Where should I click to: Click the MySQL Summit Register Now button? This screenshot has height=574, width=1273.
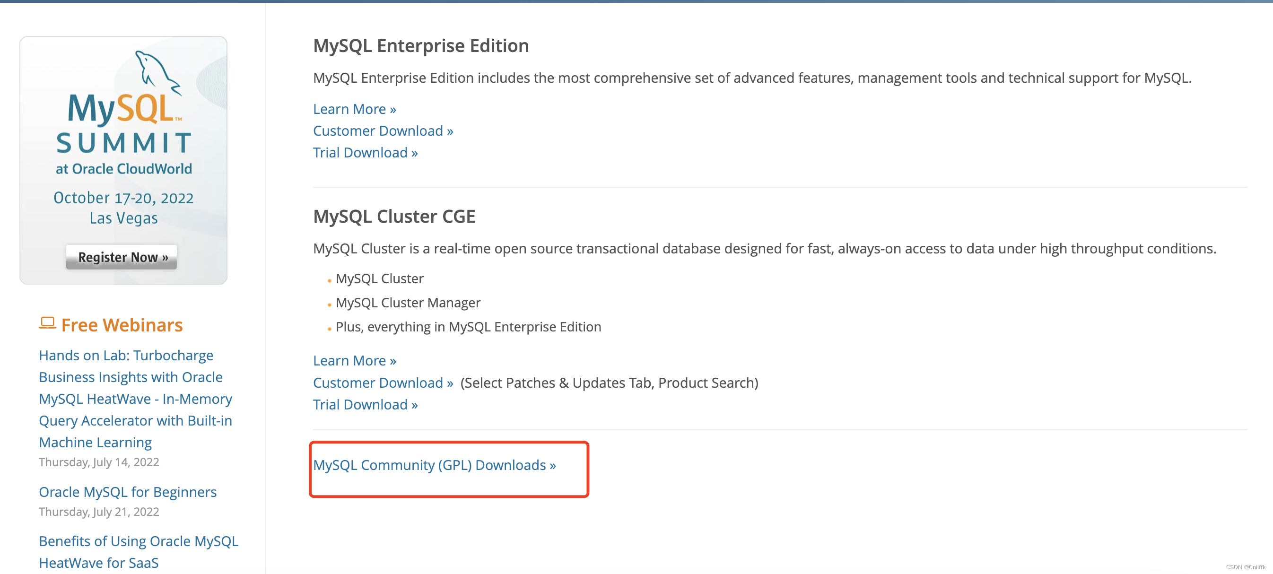tap(123, 258)
